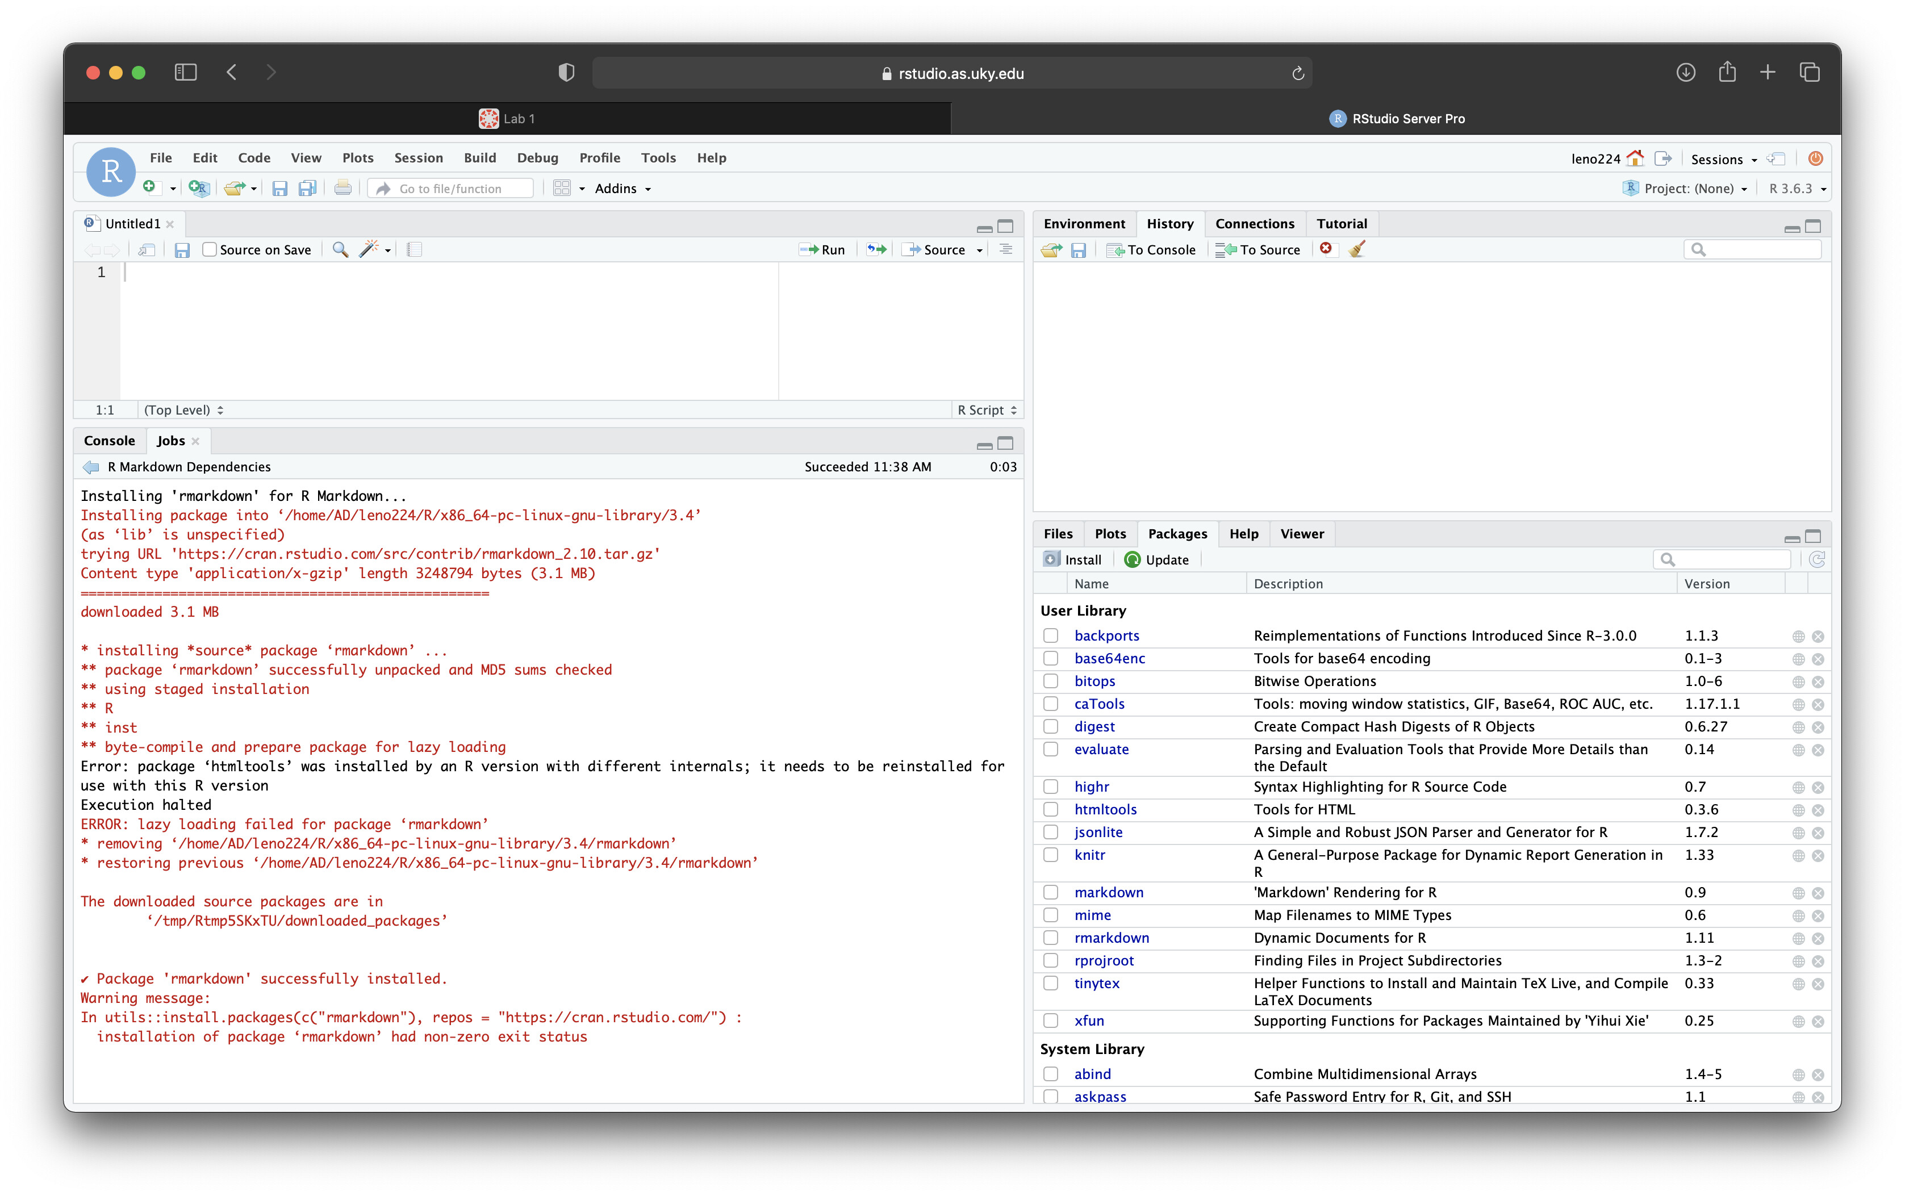Open the R 3.6.3 version dropdown
Screen dimensions: 1905x1196
(1798, 189)
